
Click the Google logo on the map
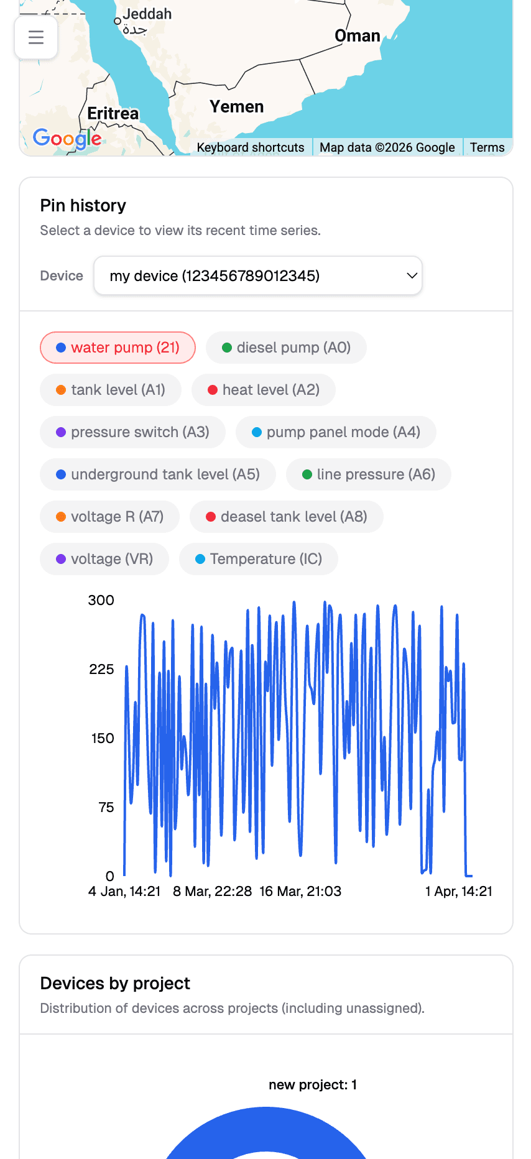[66, 139]
